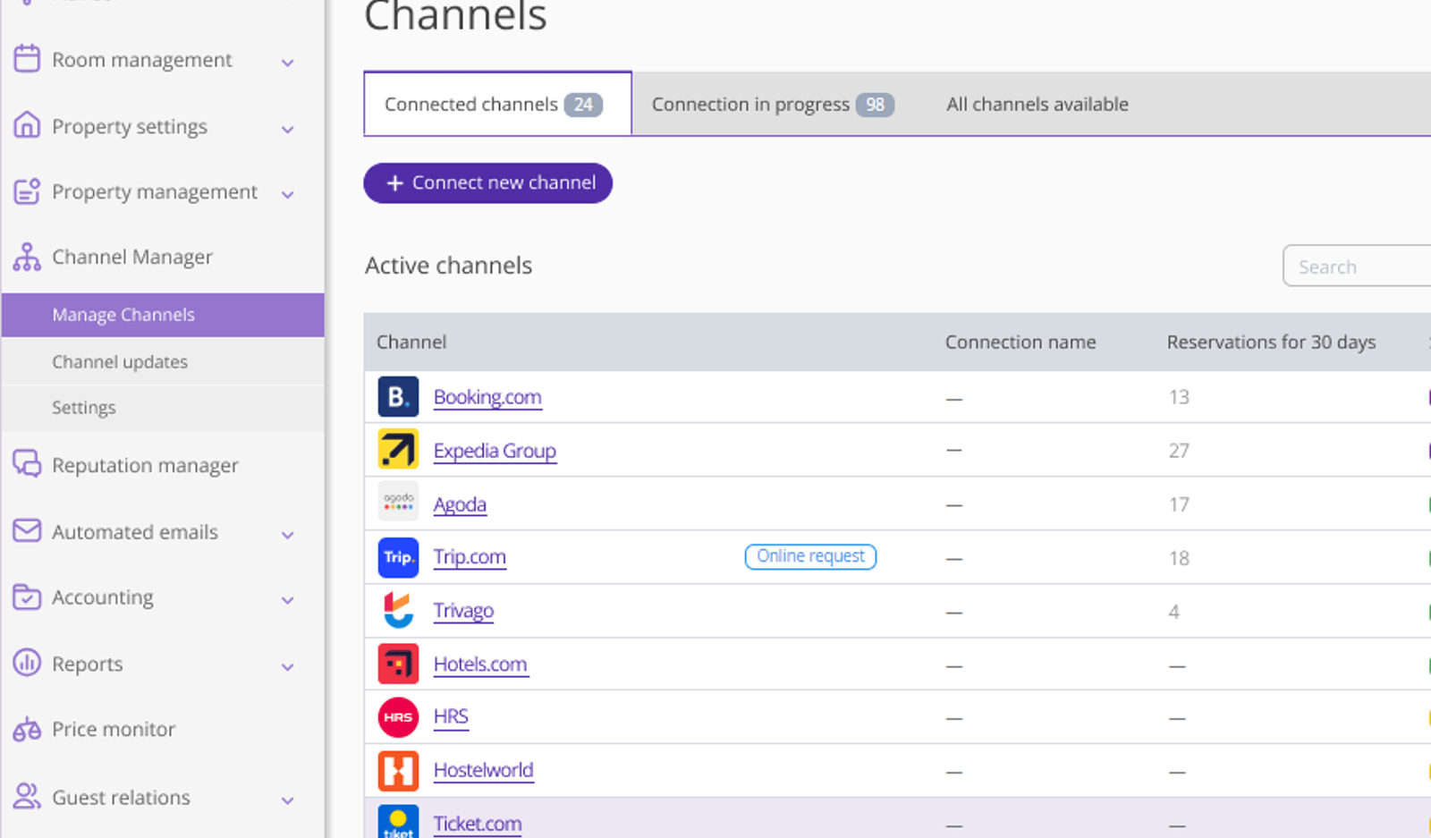The height and width of the screenshot is (838, 1431).
Task: Select Manage Channels in sidebar
Action: [x=163, y=315]
